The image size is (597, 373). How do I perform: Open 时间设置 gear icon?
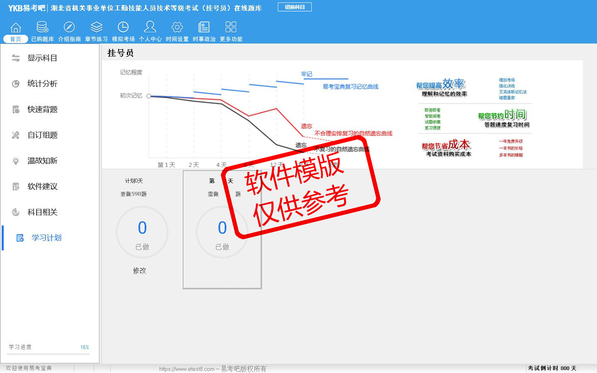pos(177,27)
